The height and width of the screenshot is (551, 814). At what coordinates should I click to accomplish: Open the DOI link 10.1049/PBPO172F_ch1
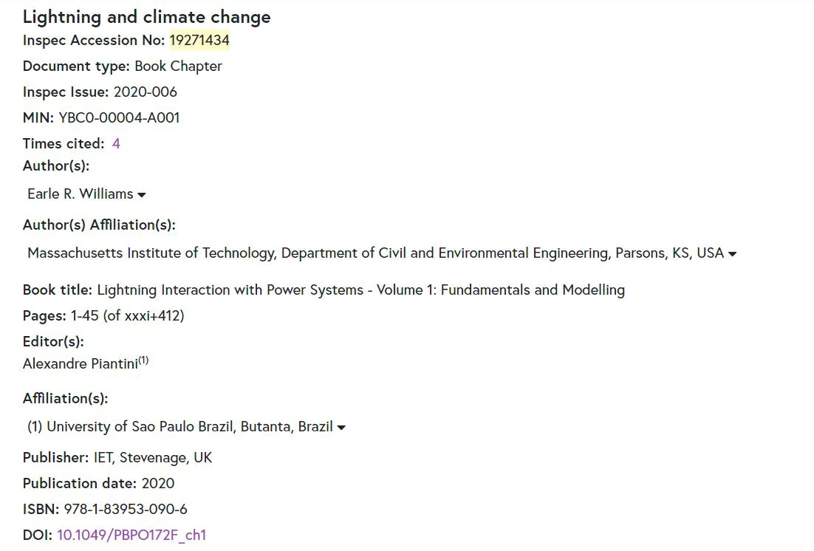[131, 535]
